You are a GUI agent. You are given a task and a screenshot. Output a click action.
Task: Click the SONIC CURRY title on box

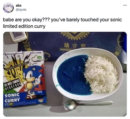click(x=12, y=98)
